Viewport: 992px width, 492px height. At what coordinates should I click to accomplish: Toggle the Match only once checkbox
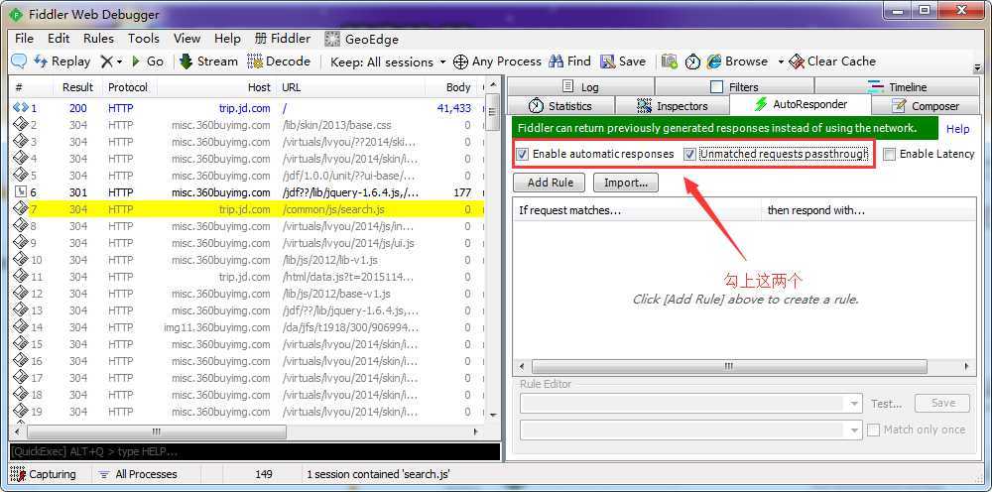point(874,430)
